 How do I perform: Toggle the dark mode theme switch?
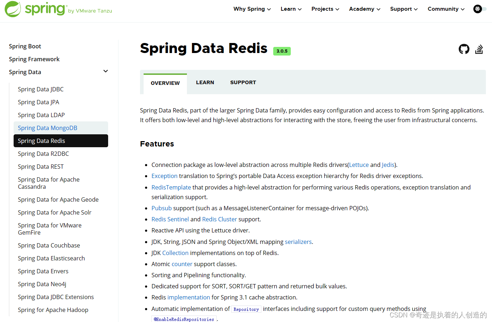point(480,9)
